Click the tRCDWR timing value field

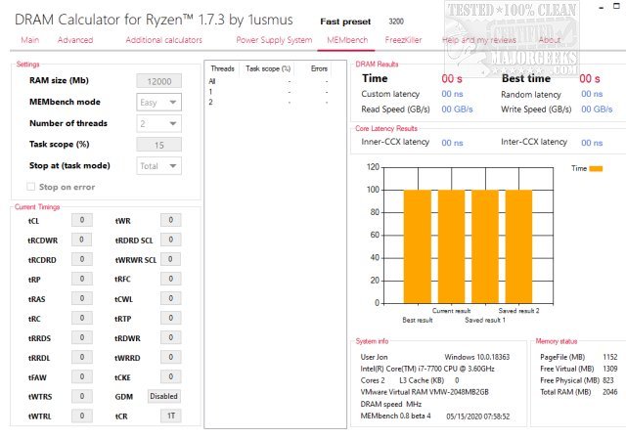point(82,240)
